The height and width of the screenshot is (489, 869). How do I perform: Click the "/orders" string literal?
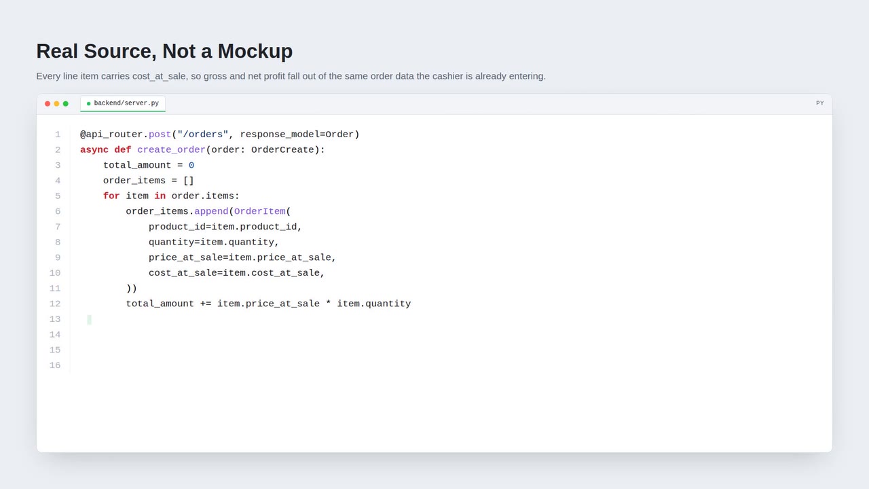(203, 134)
